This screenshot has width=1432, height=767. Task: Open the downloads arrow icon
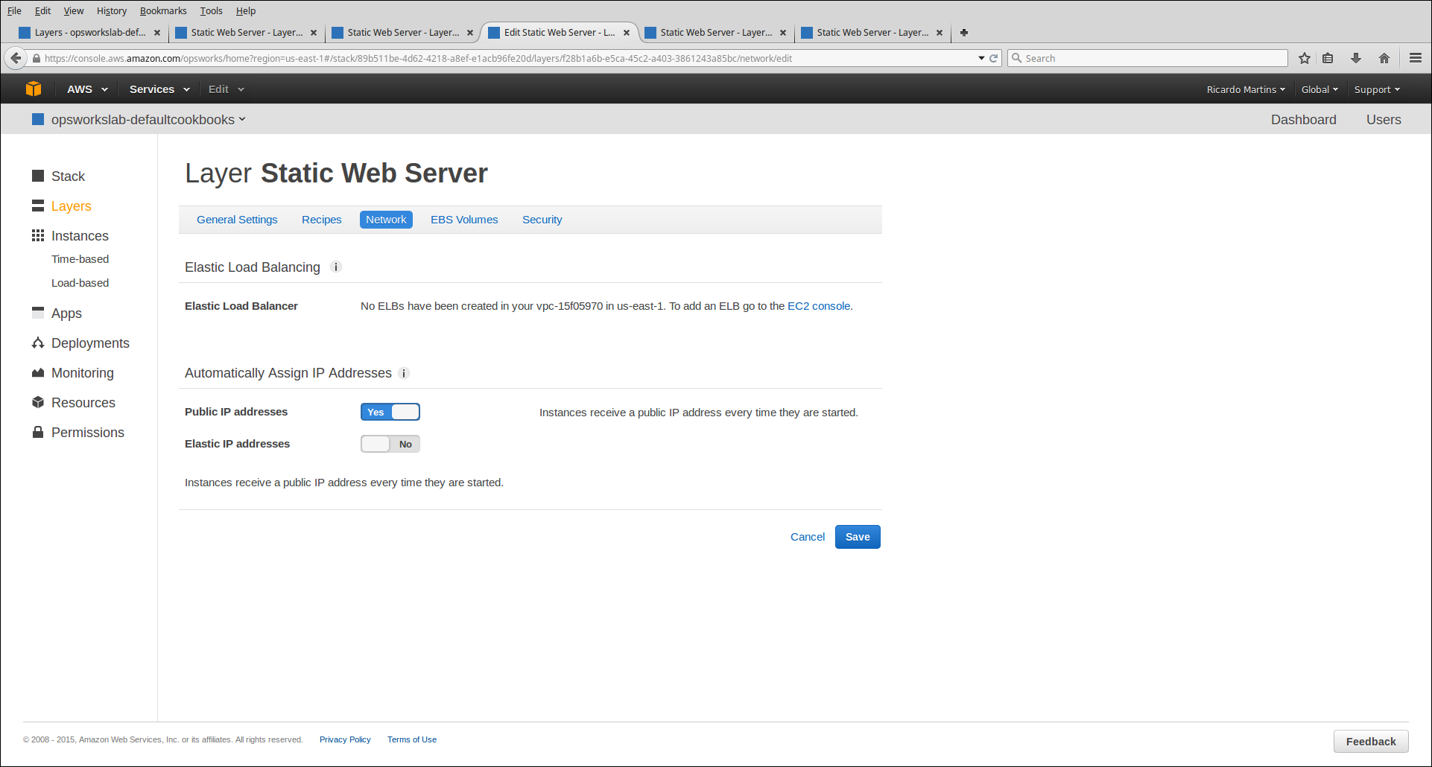[1356, 58]
